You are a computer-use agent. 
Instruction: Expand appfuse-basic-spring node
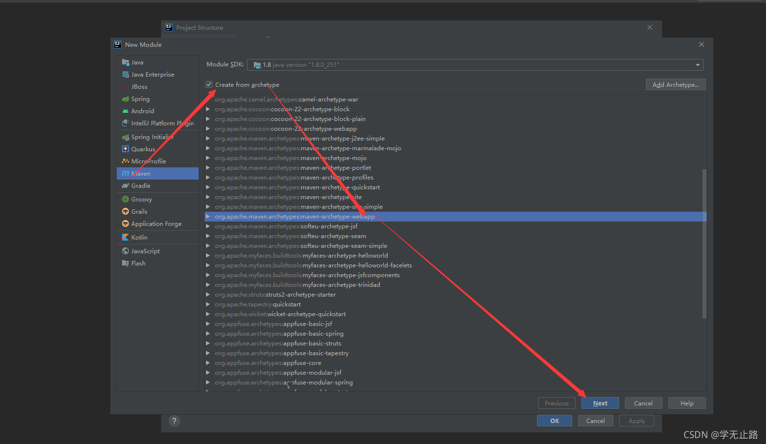click(208, 334)
